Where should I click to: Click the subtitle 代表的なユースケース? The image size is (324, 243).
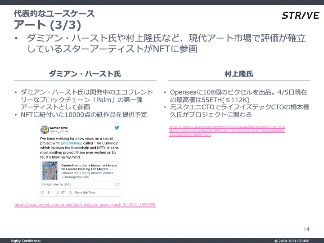click(x=54, y=13)
